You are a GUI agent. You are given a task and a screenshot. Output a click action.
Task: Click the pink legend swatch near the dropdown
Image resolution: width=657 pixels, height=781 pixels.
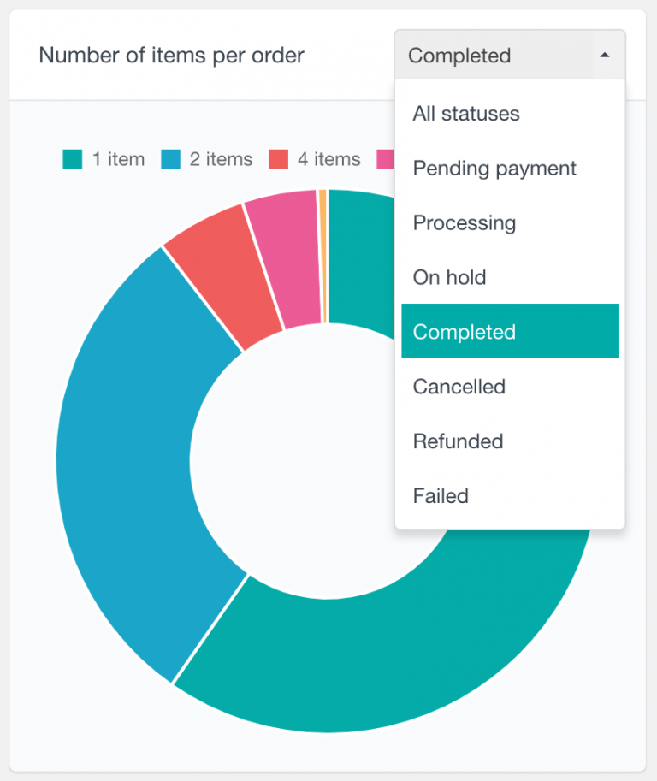click(386, 159)
